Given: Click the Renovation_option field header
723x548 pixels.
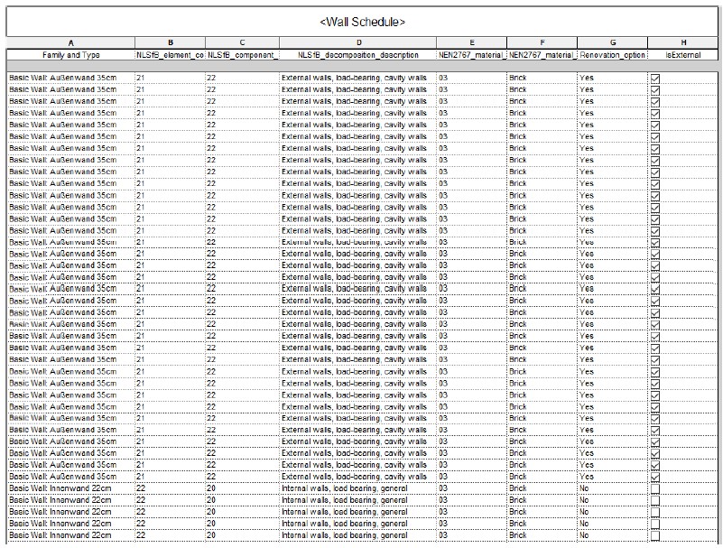Looking at the screenshot, I should (x=612, y=55).
